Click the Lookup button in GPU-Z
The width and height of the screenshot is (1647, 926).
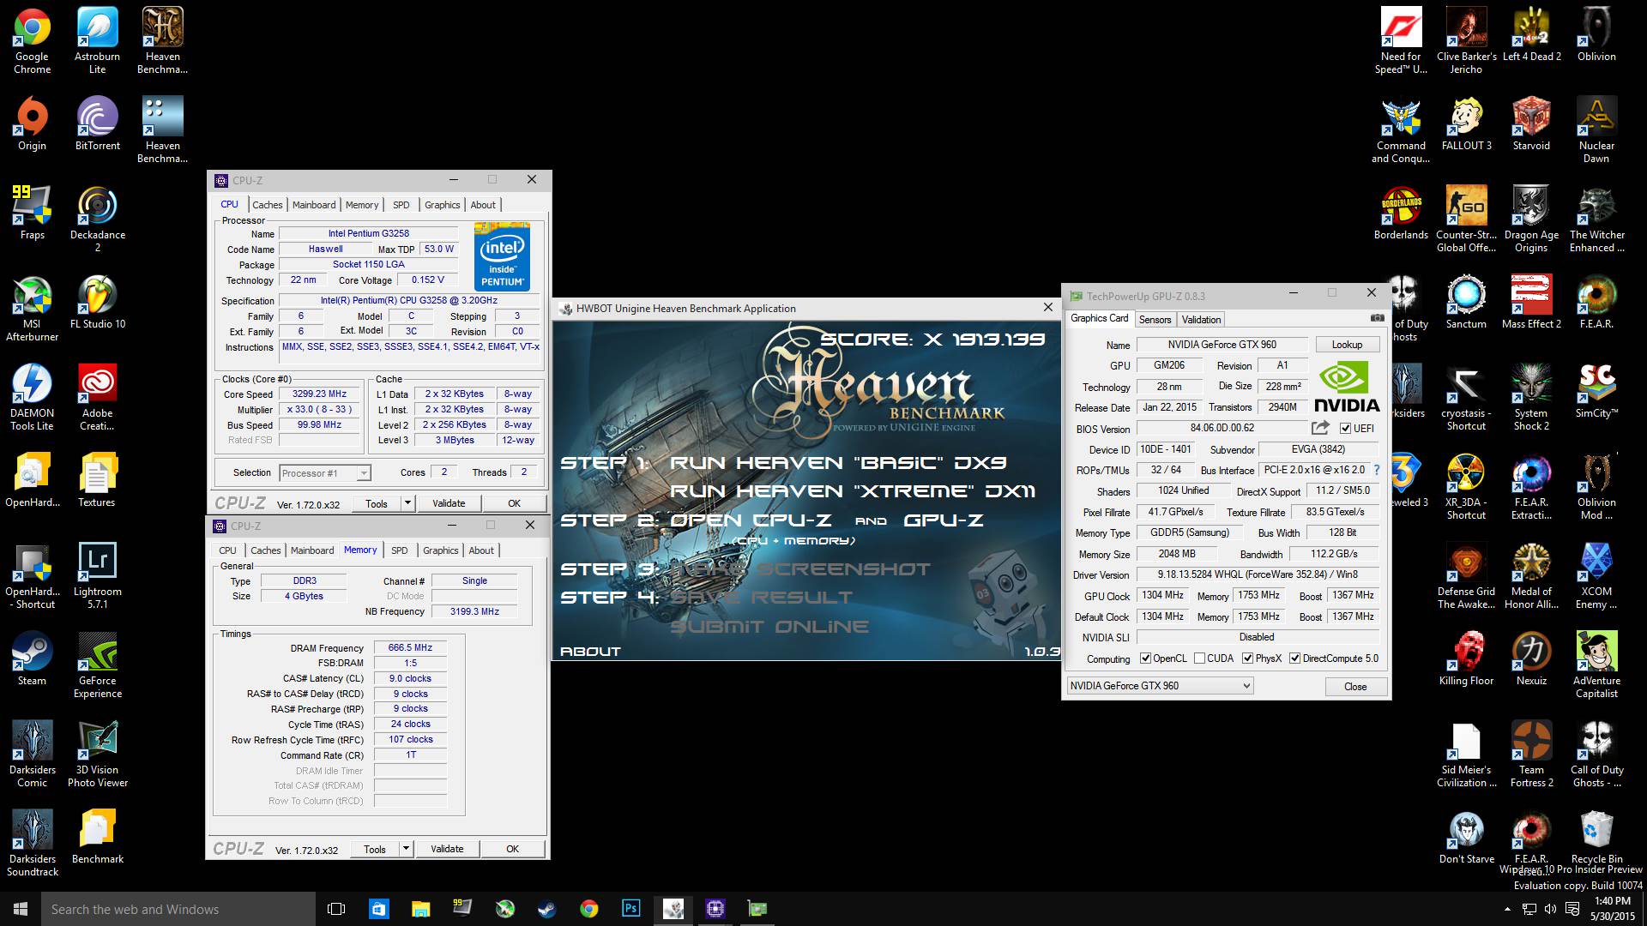tap(1347, 345)
